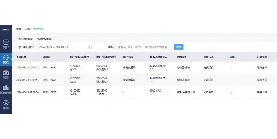Open the 系统 settings gear icon

tap(6, 104)
